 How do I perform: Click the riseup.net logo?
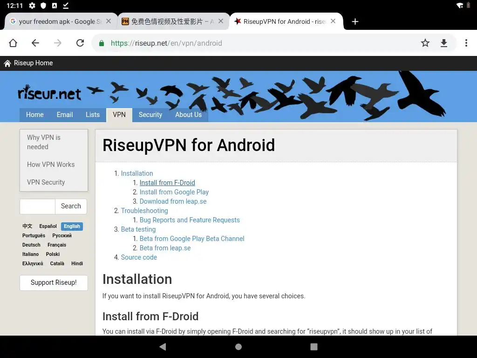pos(49,93)
